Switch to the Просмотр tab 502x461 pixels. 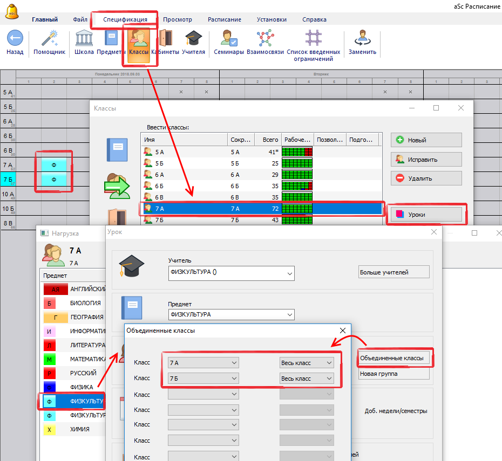pyautogui.click(x=177, y=19)
